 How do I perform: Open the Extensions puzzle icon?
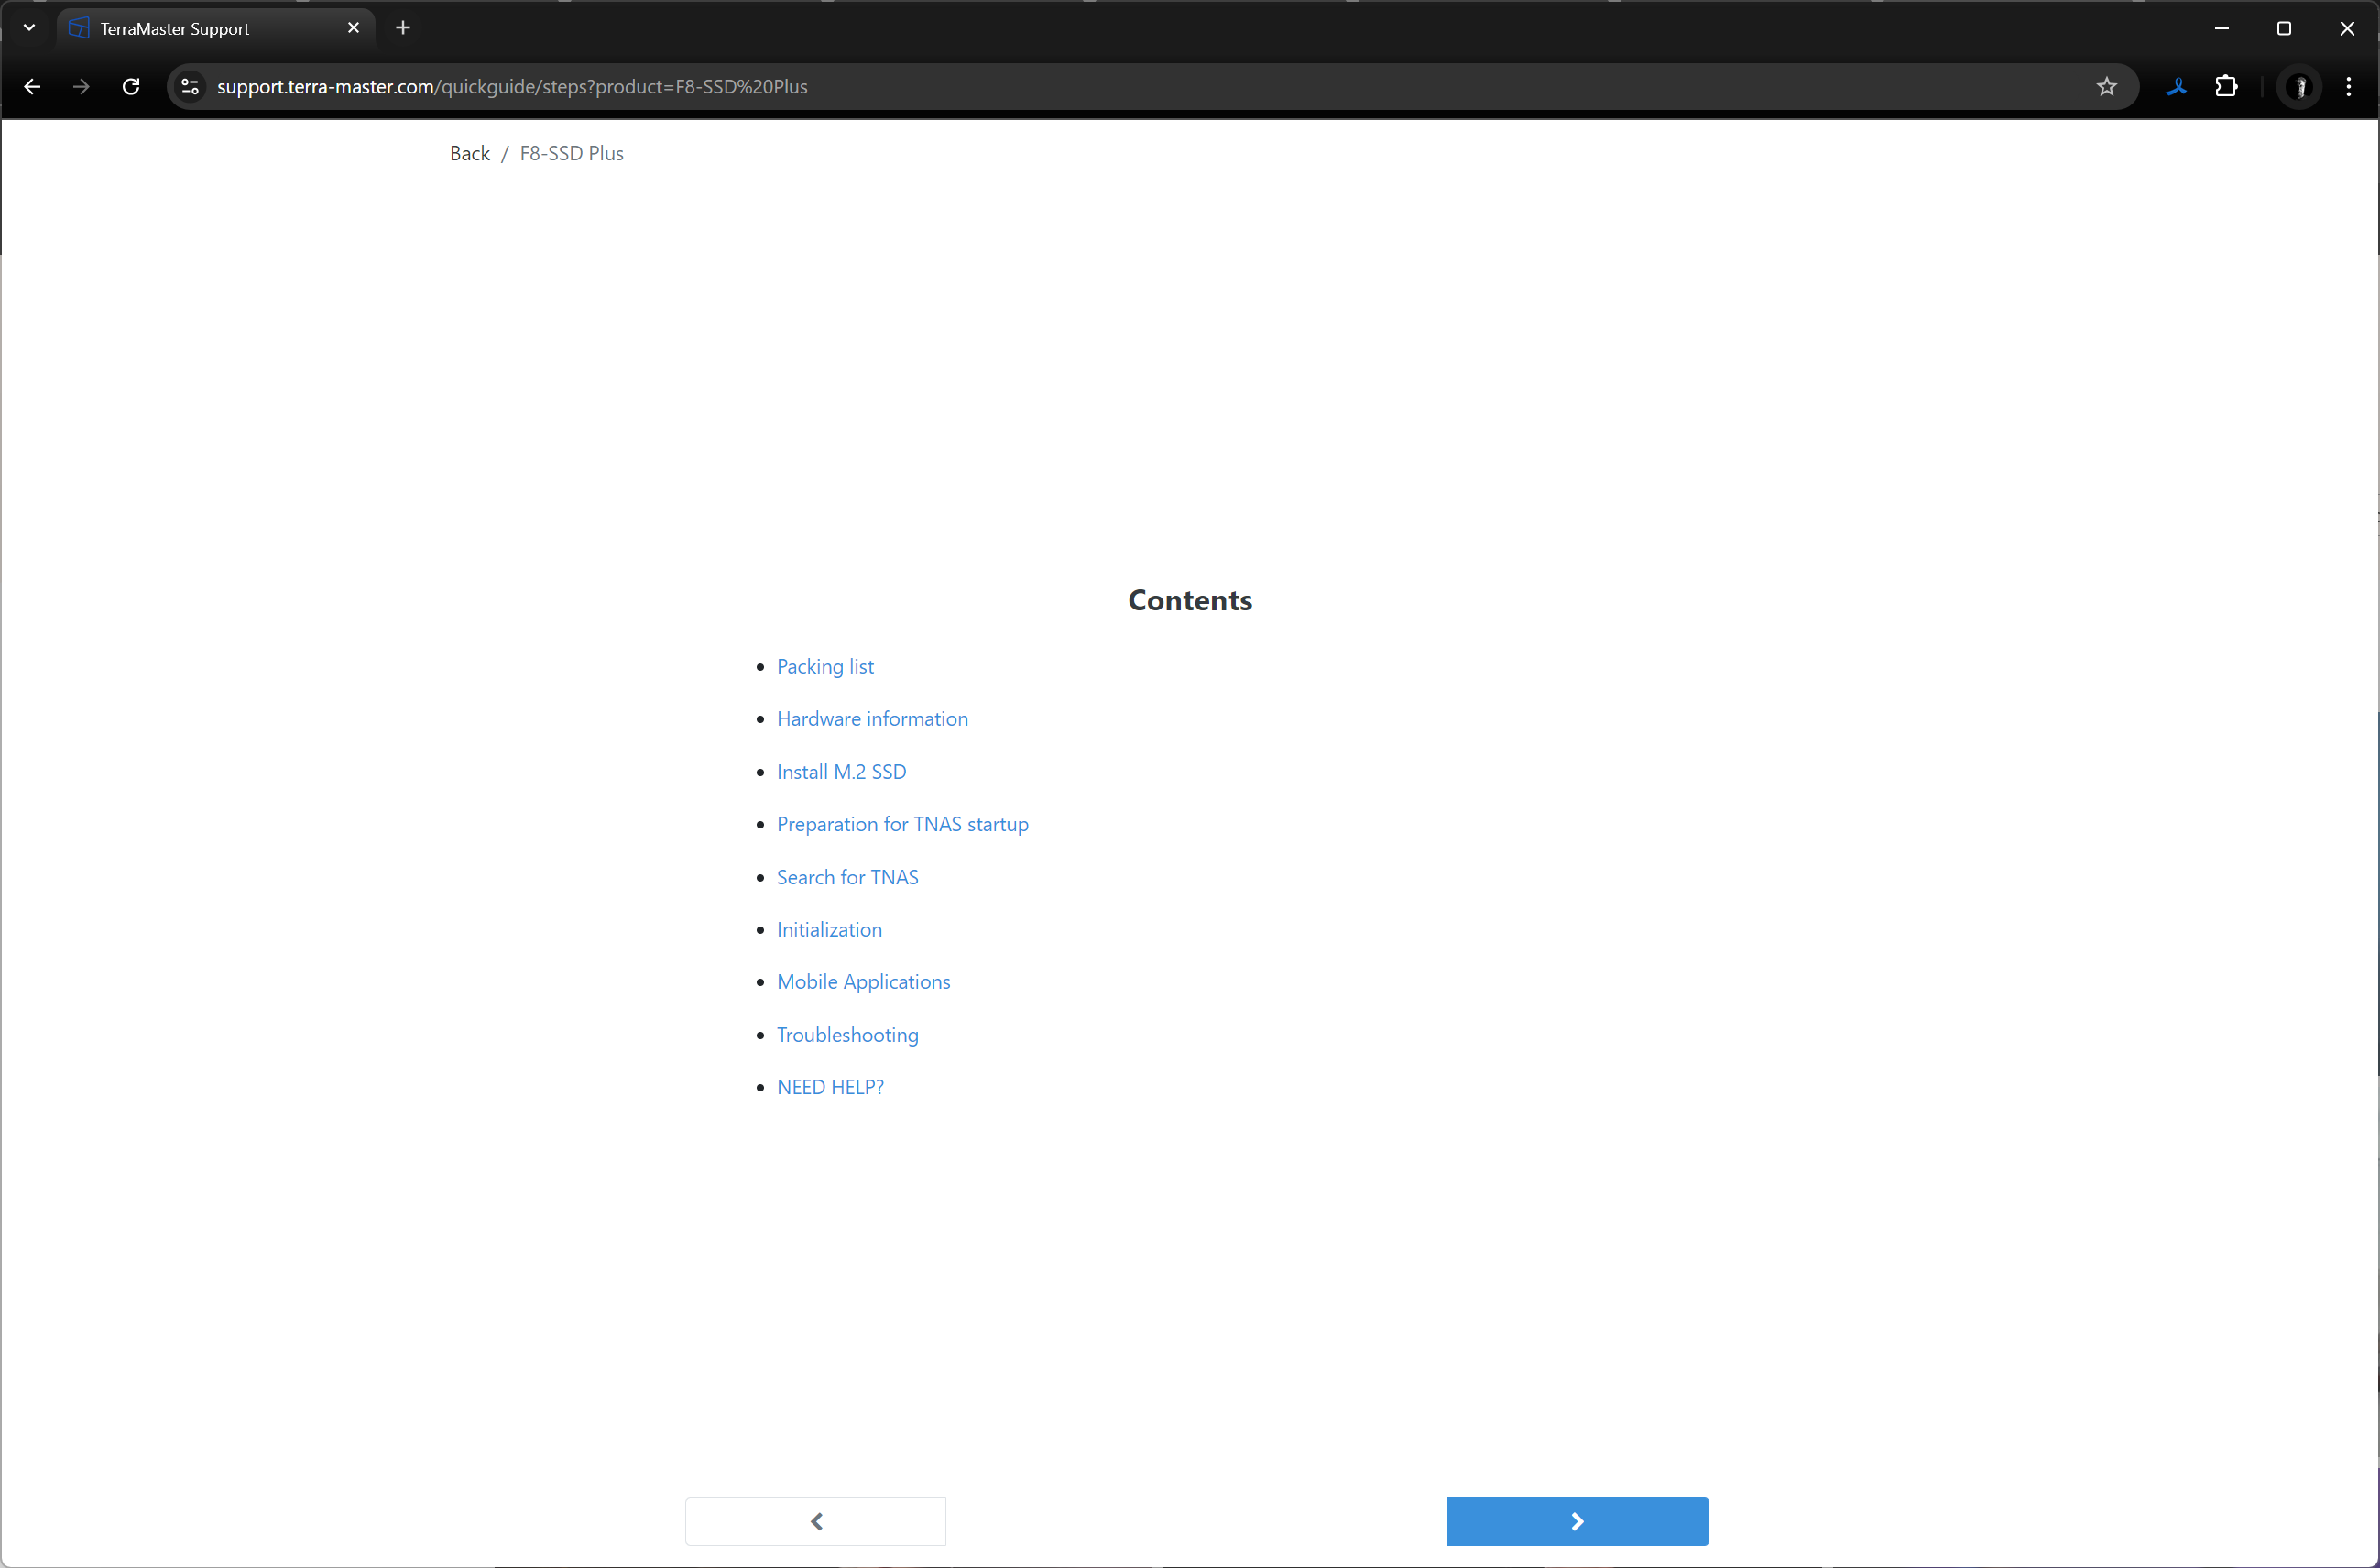[x=2226, y=87]
